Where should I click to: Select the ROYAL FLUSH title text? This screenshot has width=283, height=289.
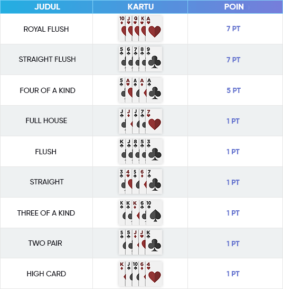(46, 29)
